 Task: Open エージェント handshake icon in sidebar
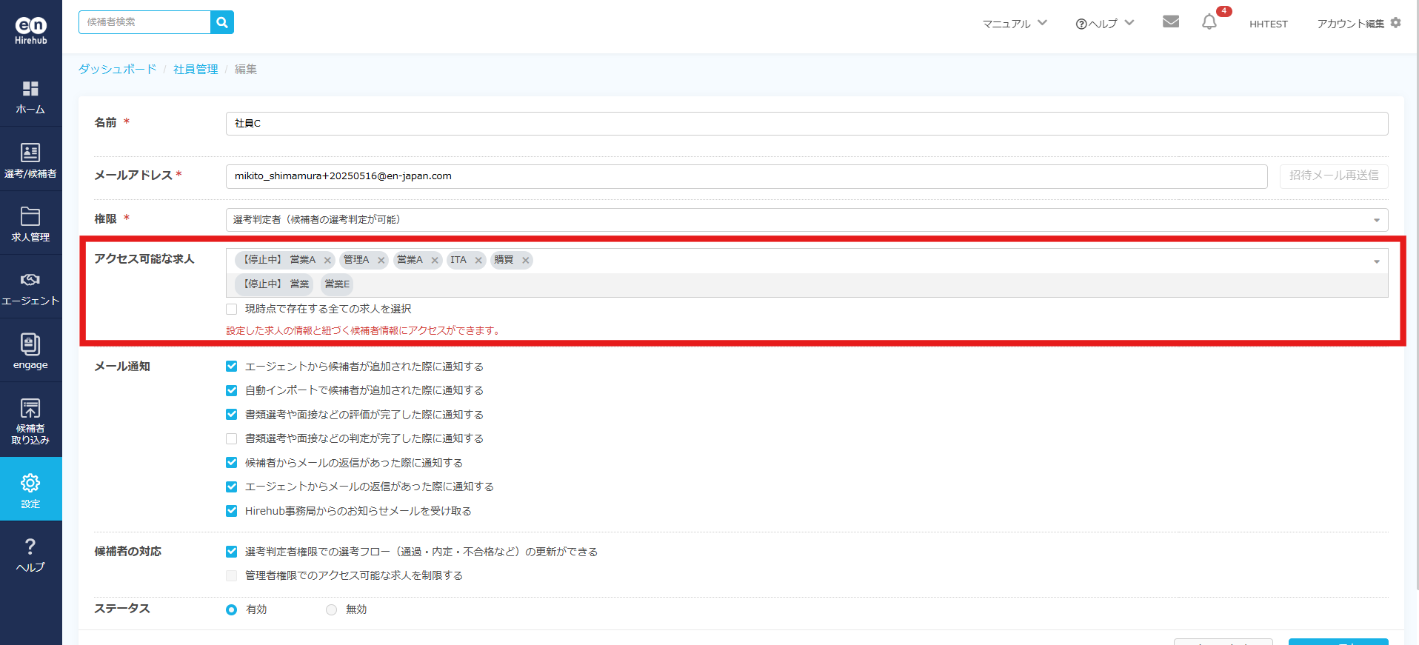point(30,287)
